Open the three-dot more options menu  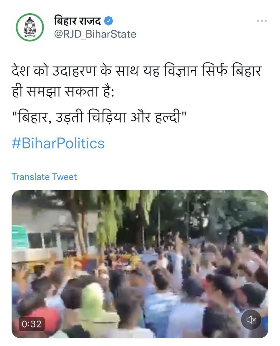tap(262, 21)
